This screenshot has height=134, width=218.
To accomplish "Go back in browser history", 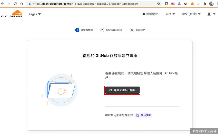I will (x=3, y=4).
